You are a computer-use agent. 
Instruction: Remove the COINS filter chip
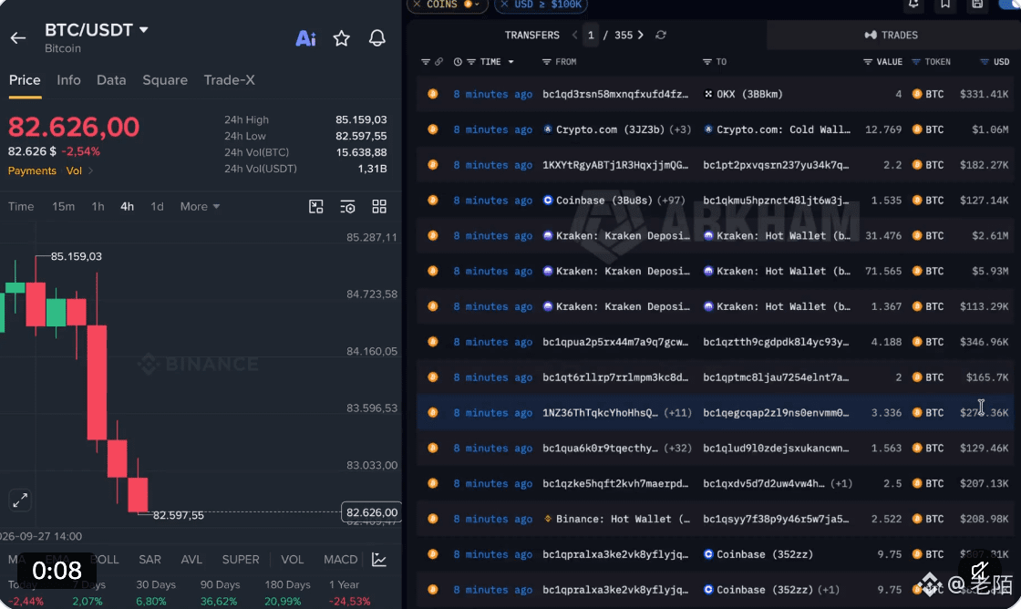click(x=417, y=5)
